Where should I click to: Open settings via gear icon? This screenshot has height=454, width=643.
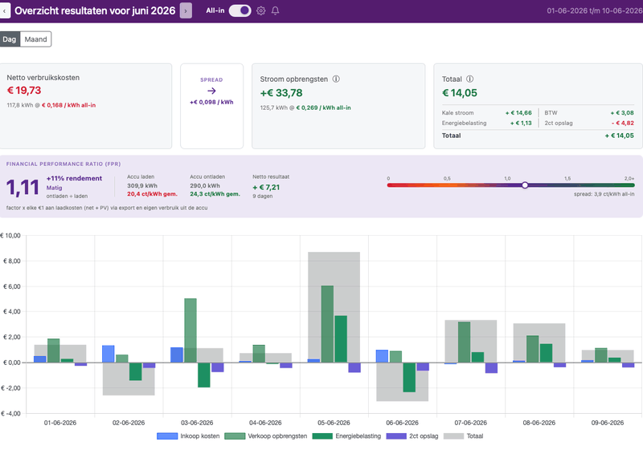[x=260, y=10]
